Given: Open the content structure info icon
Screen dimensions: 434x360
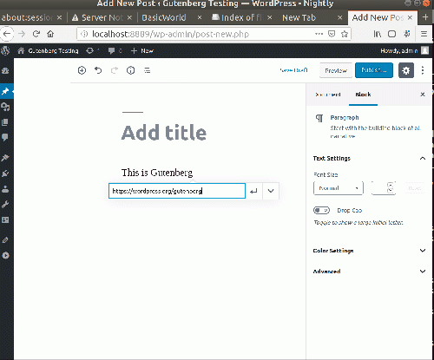Looking at the screenshot, I should point(131,70).
